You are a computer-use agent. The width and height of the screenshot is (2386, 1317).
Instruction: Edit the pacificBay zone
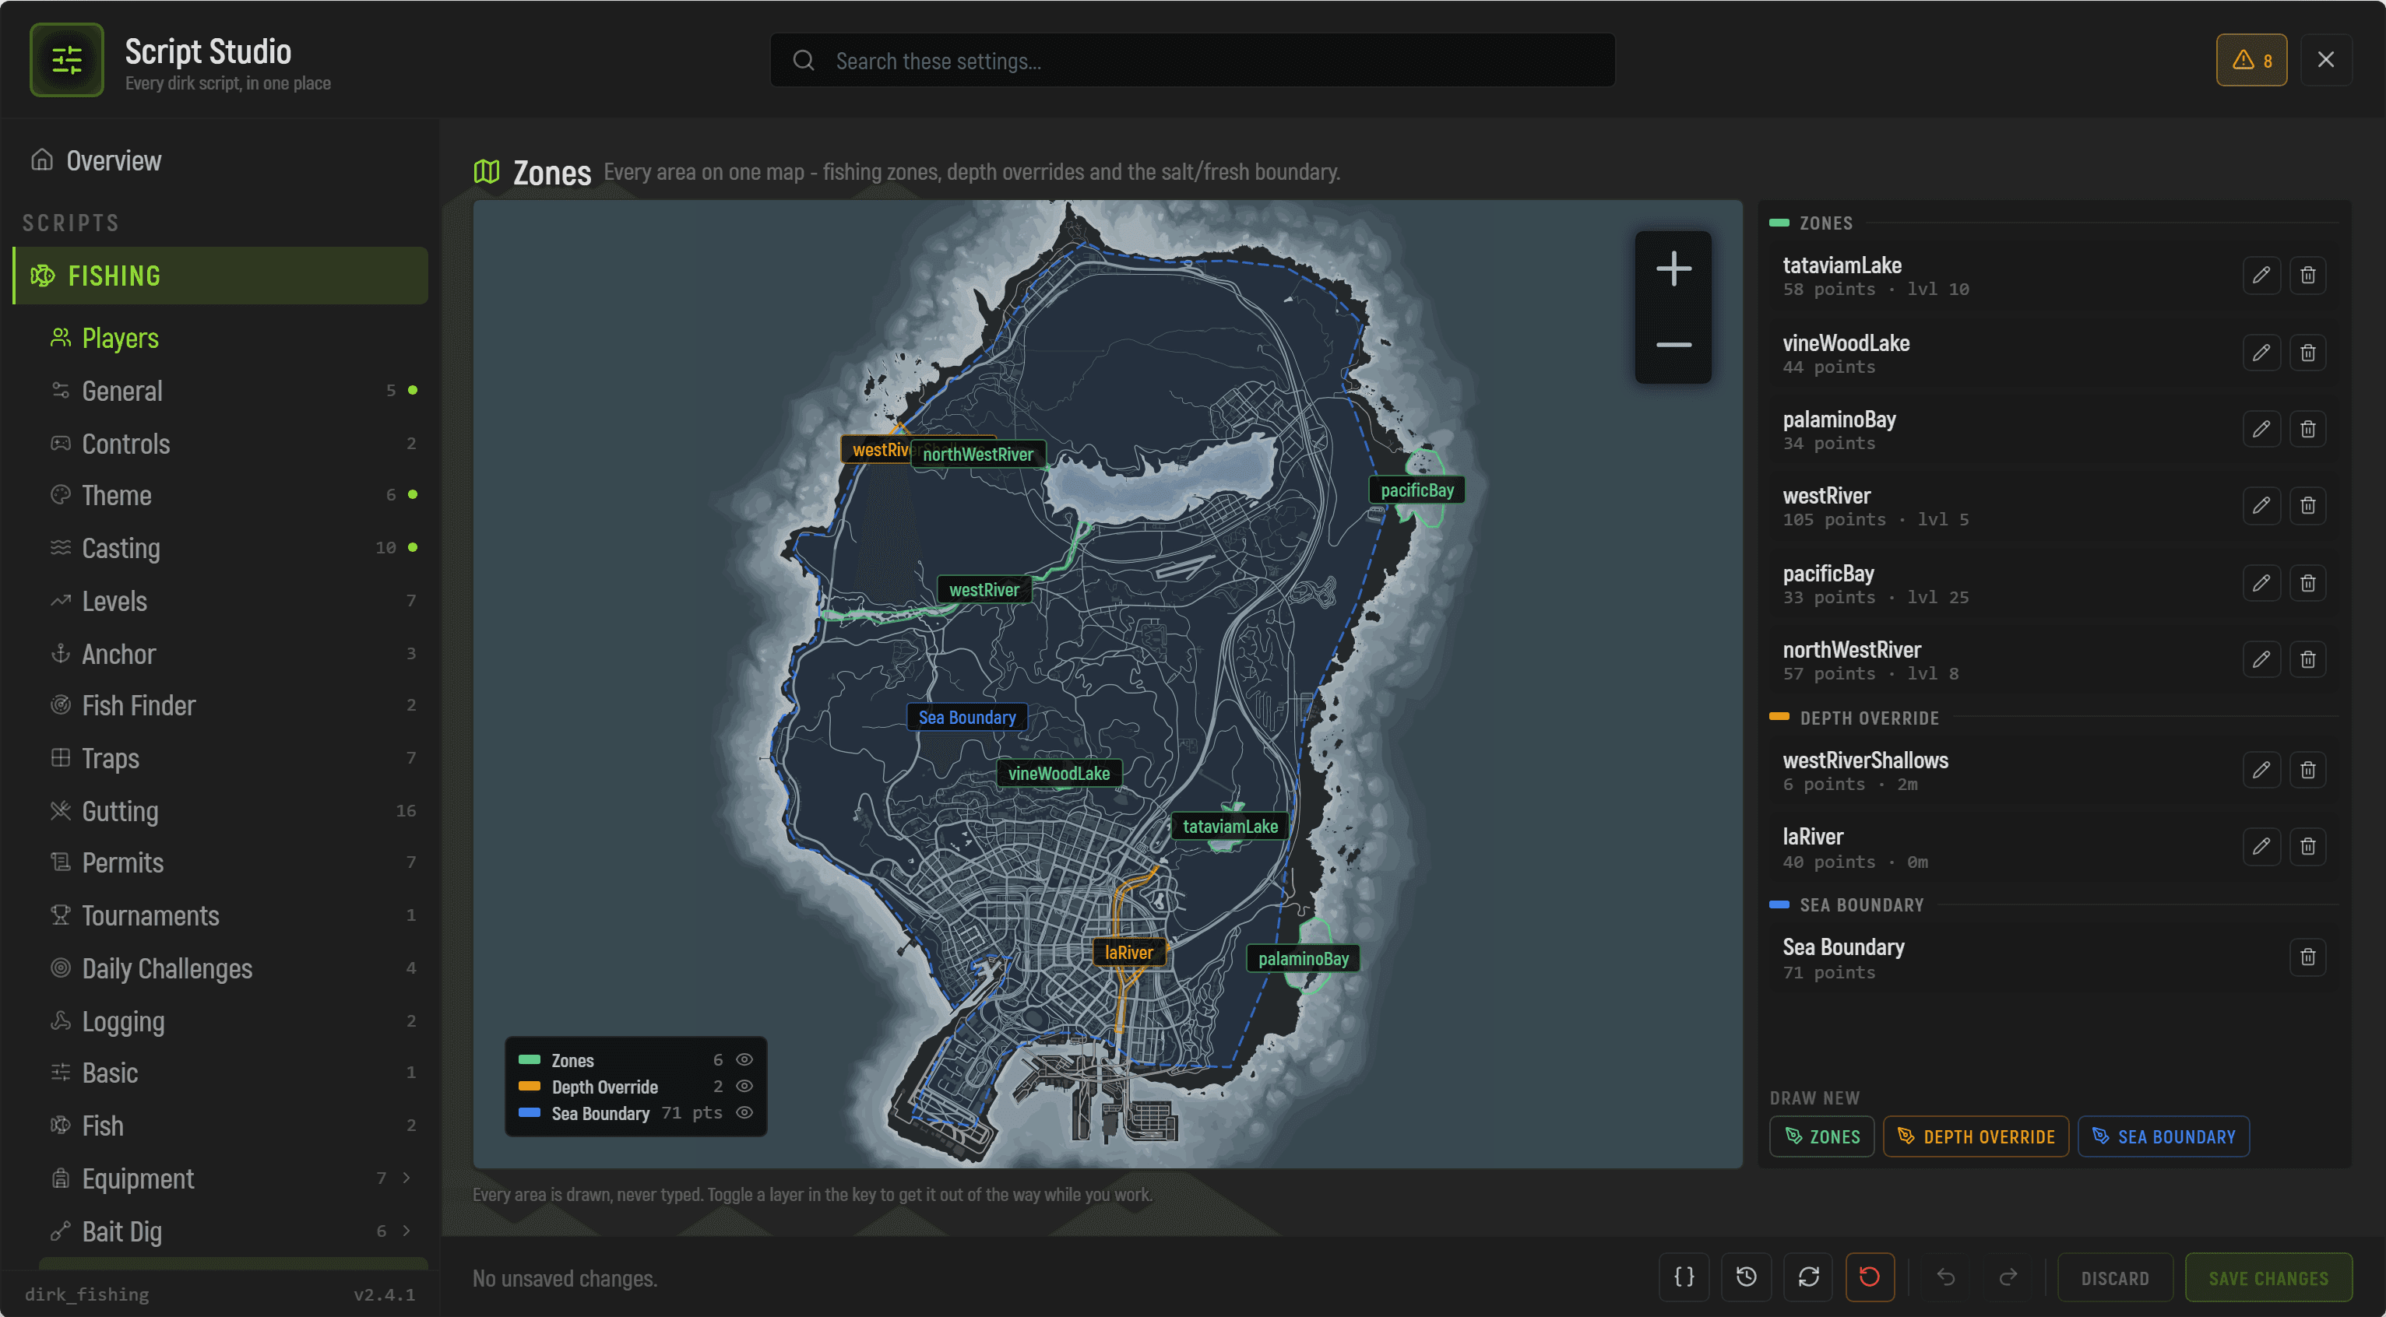pos(2261,583)
